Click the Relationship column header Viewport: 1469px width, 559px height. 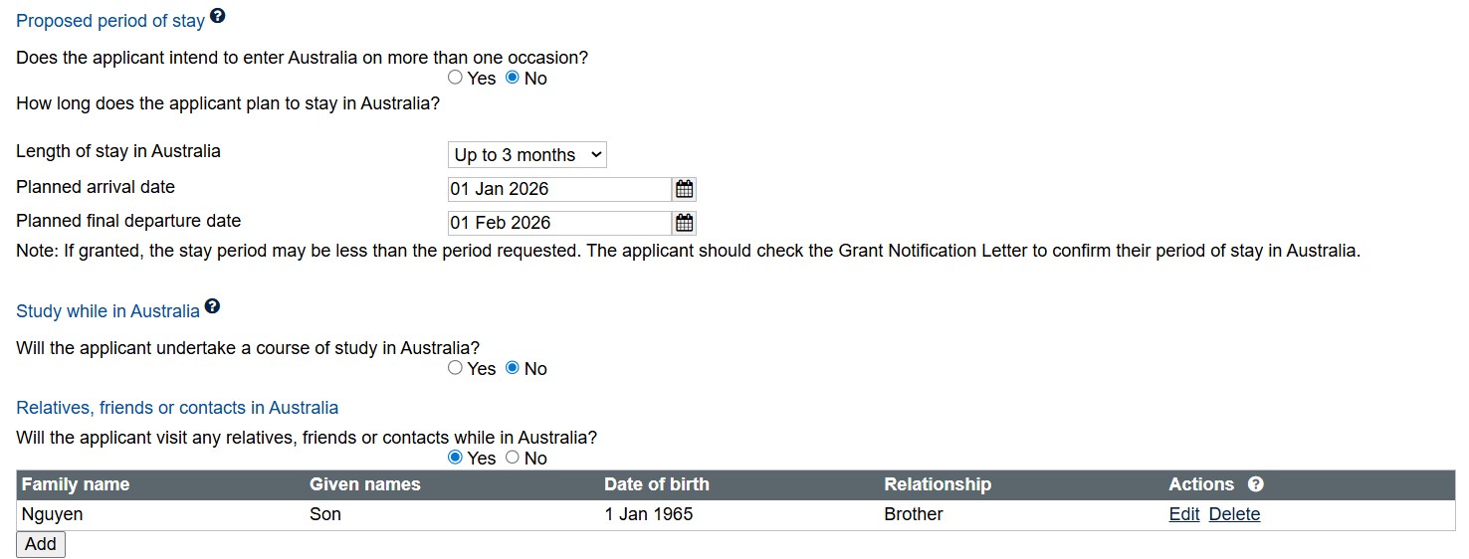938,484
